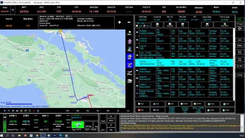Click the blue globe map filter icon
245x138 pixels.
point(5,111)
